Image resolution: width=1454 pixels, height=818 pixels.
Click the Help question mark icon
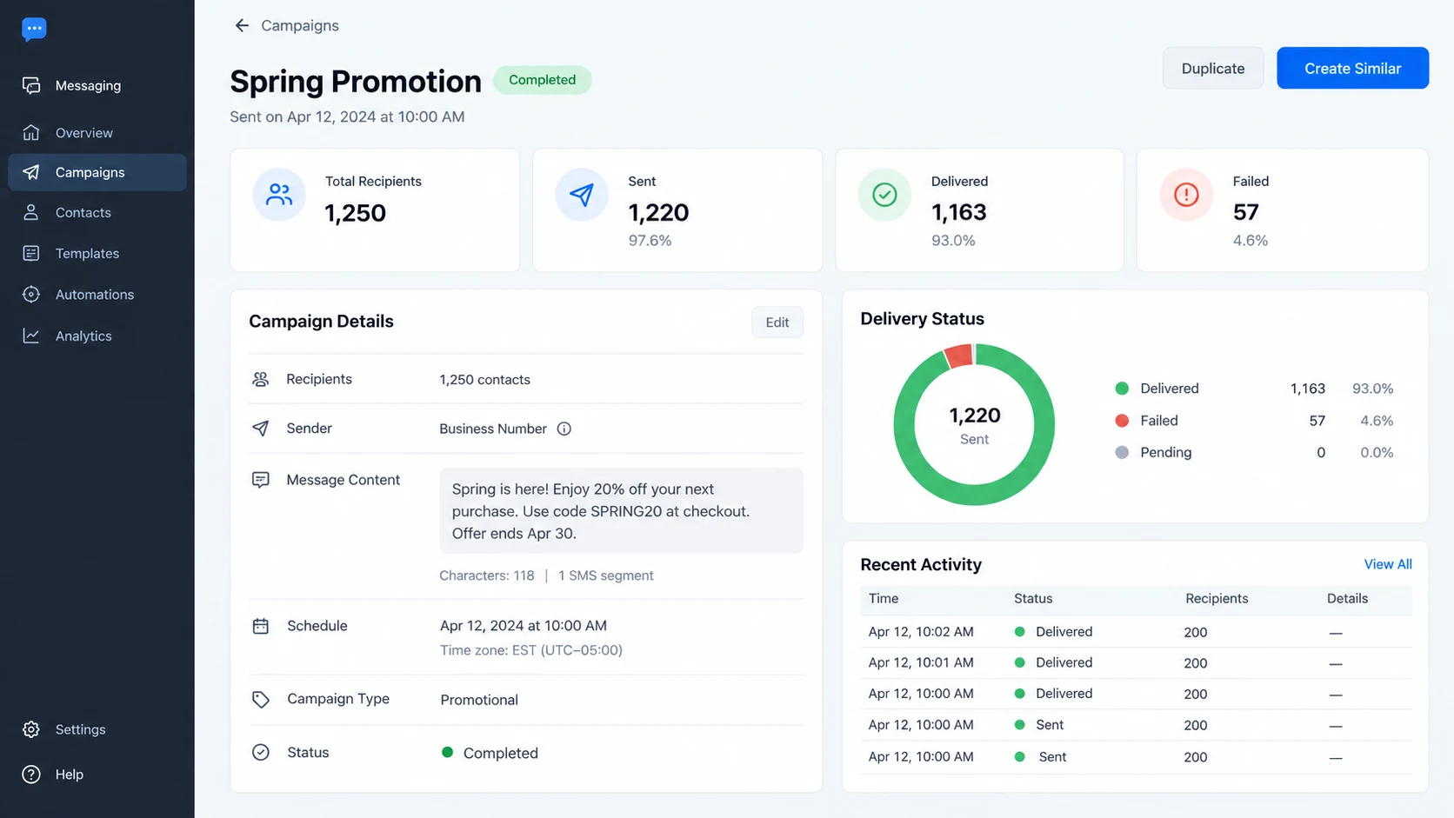tap(31, 775)
